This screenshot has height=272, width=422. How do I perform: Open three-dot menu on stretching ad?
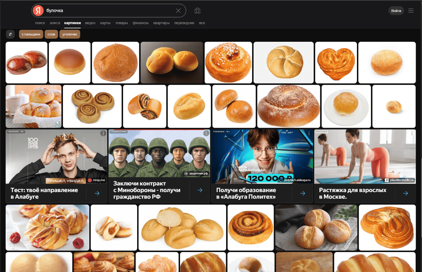tap(412, 133)
